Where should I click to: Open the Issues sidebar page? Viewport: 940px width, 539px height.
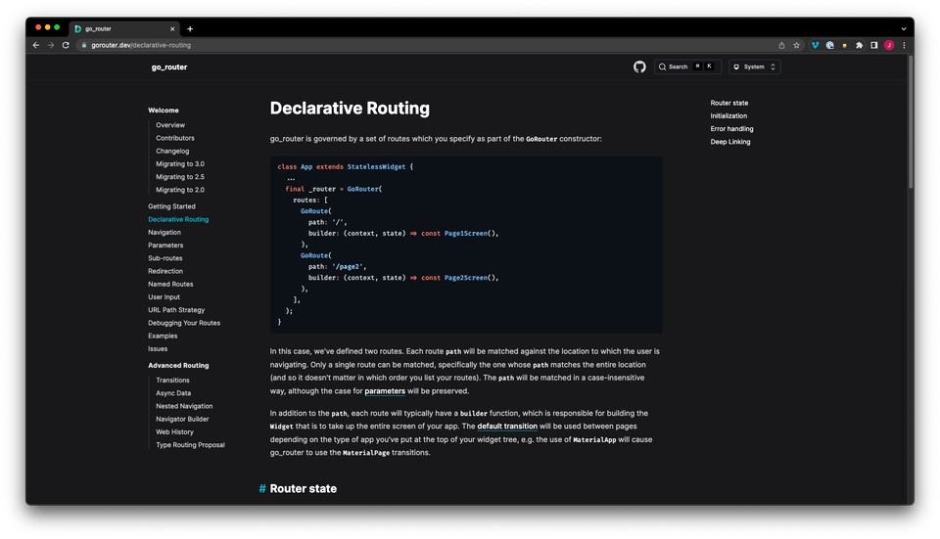point(158,349)
